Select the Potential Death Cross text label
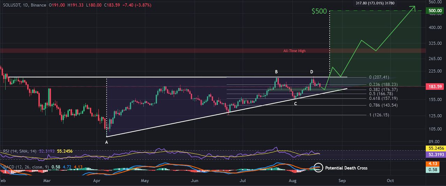The width and height of the screenshot is (446, 186). tap(346, 168)
